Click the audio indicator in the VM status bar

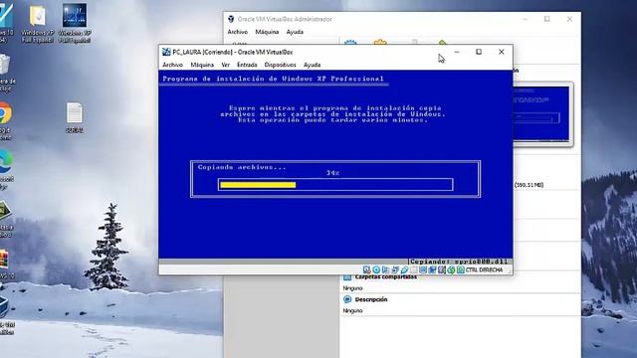[x=385, y=269]
